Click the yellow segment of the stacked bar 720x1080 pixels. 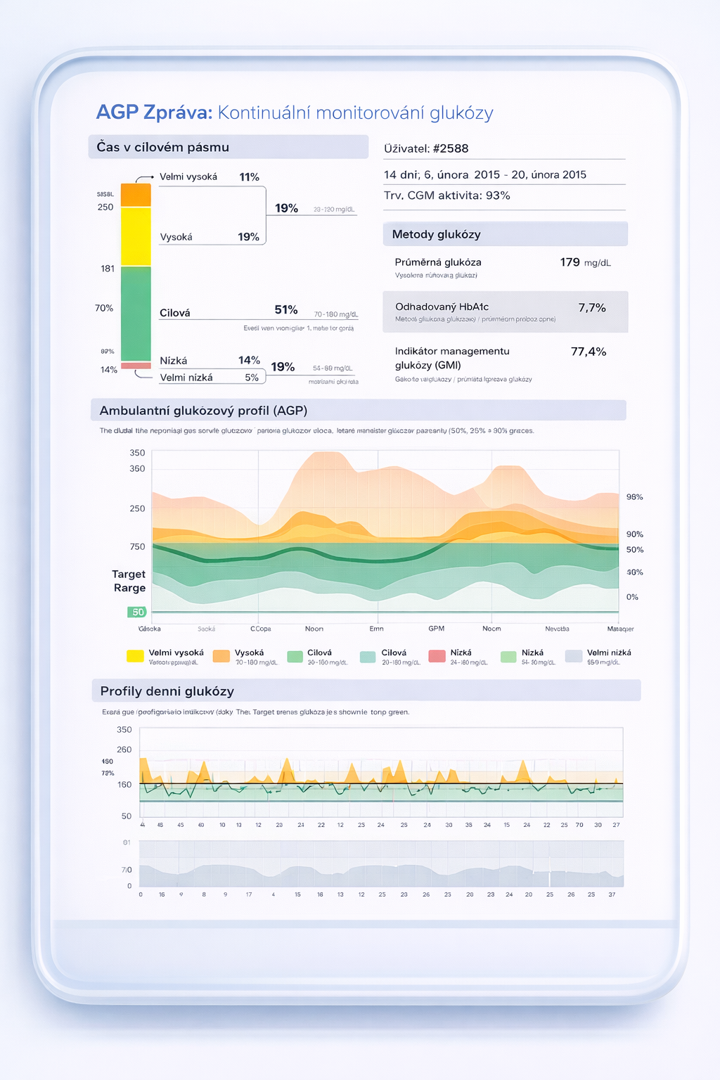pyautogui.click(x=136, y=236)
